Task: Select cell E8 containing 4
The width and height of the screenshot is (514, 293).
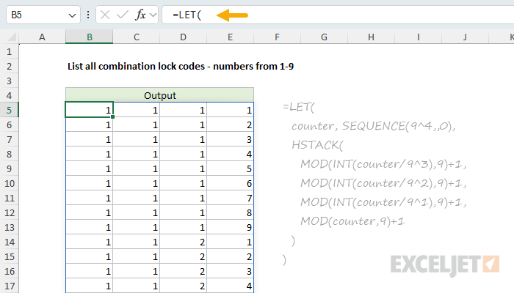Action: point(230,154)
